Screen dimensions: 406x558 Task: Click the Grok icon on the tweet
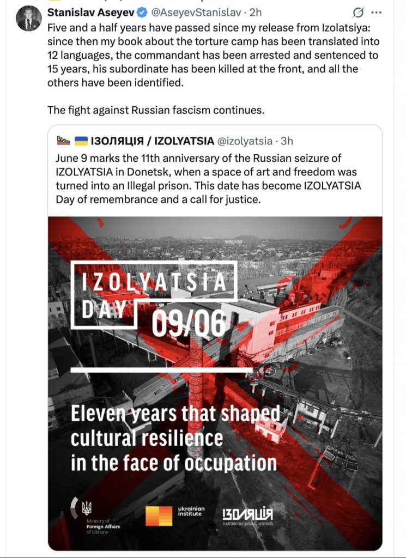[359, 12]
